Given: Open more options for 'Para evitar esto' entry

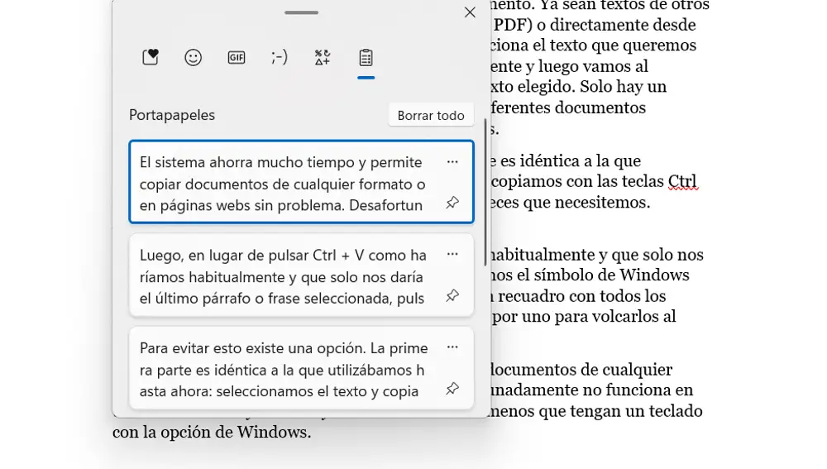Looking at the screenshot, I should (x=452, y=347).
